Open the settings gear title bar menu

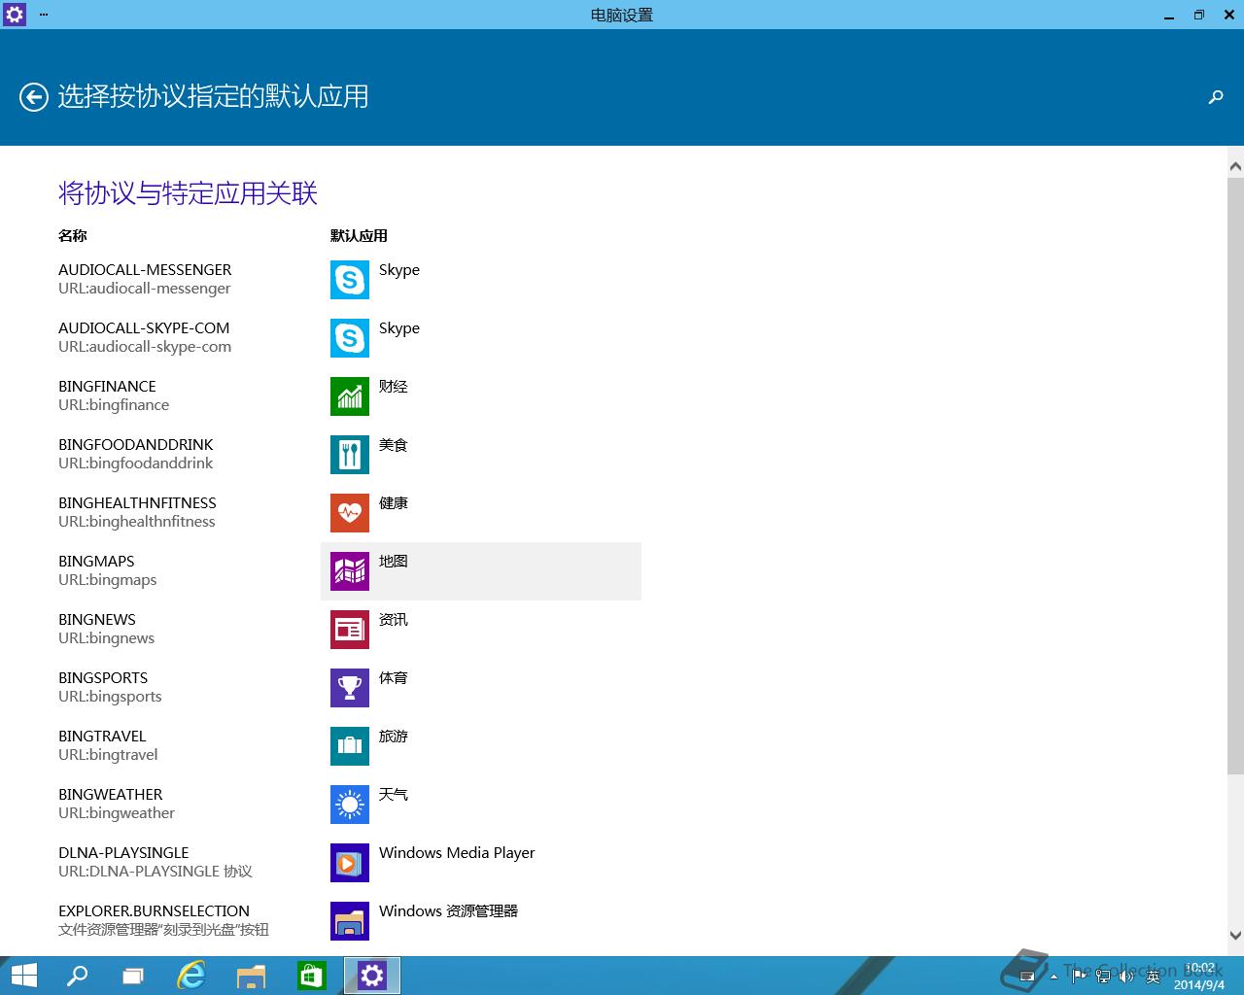[14, 15]
